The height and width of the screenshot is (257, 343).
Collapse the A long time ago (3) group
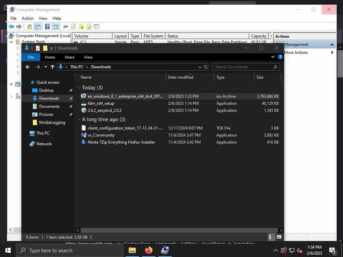click(x=78, y=119)
